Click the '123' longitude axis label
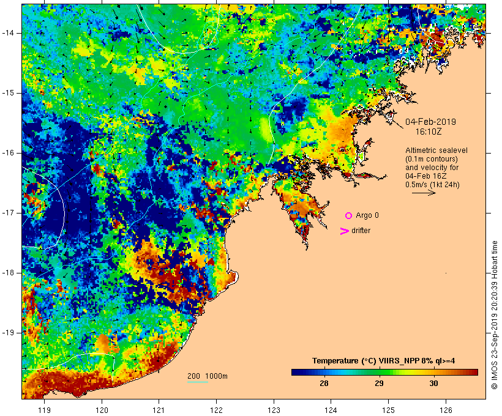502x416 pixels. point(274,410)
